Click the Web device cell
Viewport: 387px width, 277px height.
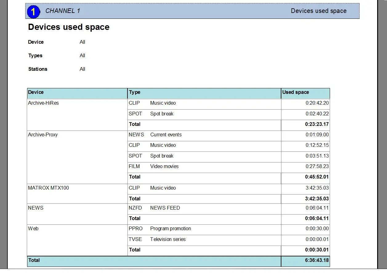coord(33,229)
